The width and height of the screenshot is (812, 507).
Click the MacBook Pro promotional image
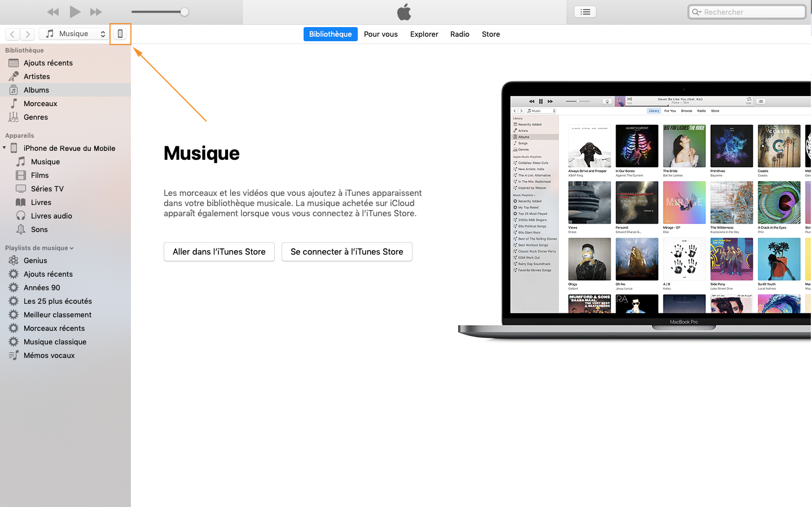(635, 210)
